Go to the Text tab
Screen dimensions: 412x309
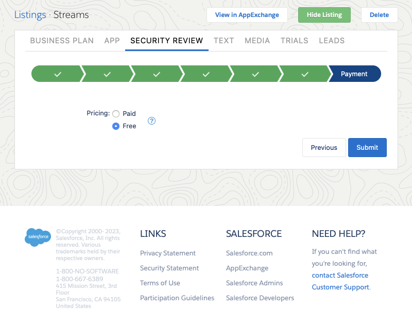coord(224,41)
